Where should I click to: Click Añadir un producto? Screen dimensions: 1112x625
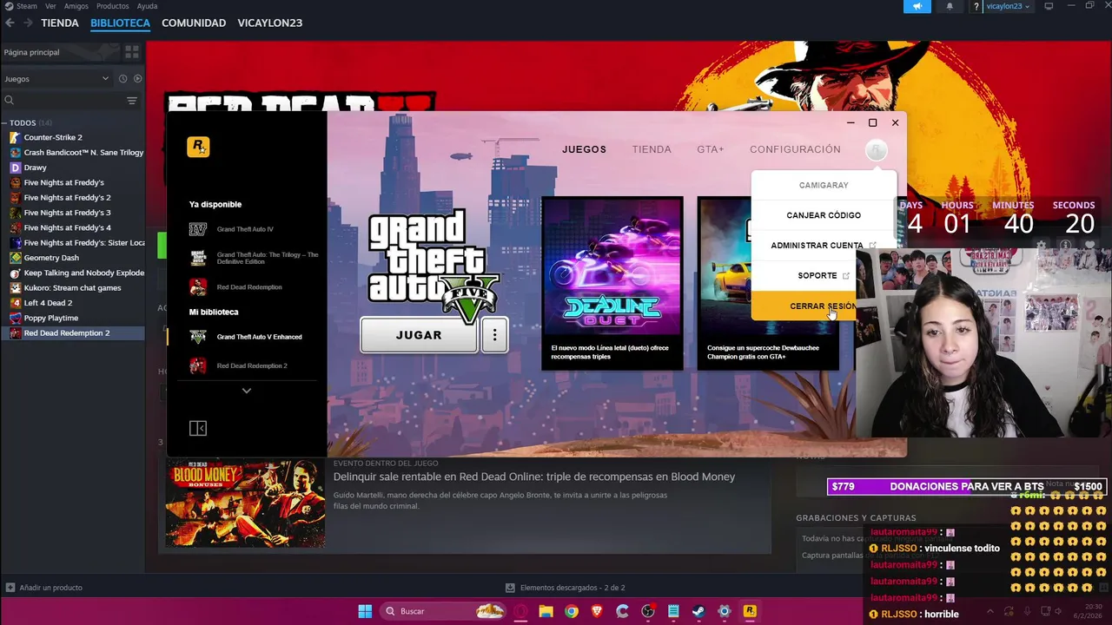click(43, 588)
